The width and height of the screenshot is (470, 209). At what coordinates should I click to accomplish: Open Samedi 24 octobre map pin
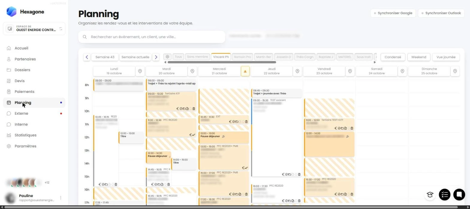[403, 71]
